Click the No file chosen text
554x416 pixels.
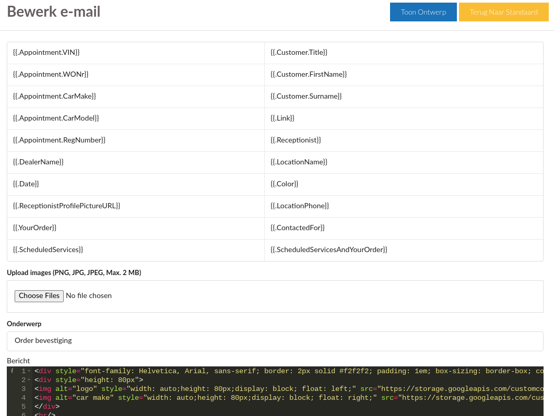(x=89, y=295)
